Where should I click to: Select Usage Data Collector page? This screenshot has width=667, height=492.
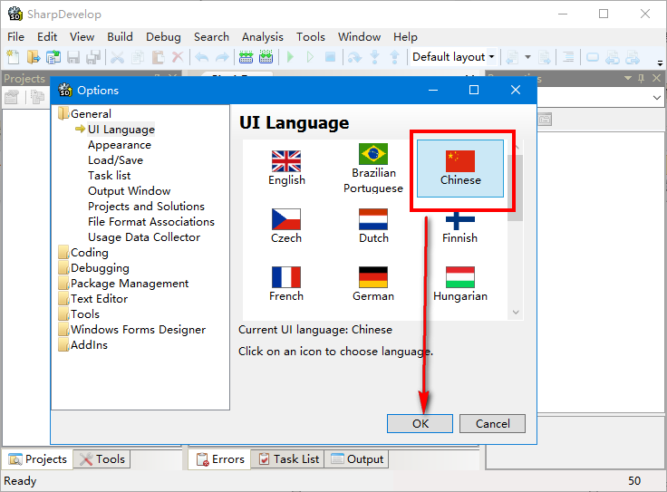144,236
